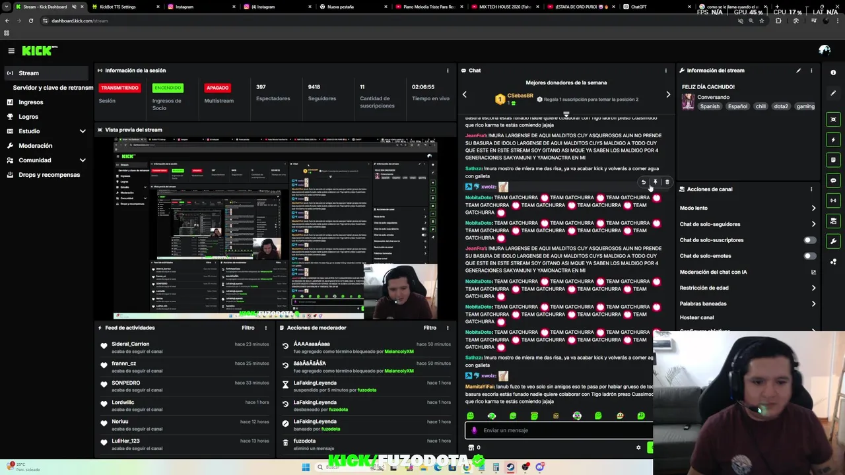
Task: Edit stream info with the pencil icon
Action: (799, 71)
